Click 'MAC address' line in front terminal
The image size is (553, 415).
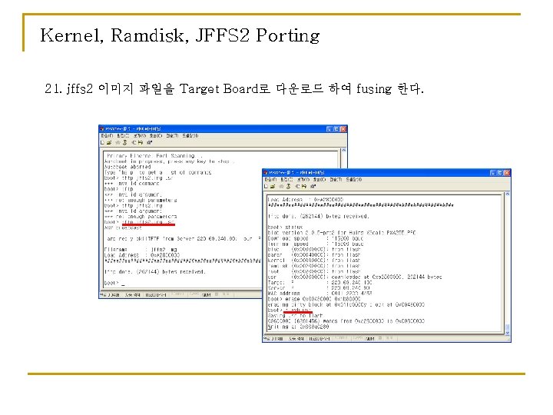(320, 294)
